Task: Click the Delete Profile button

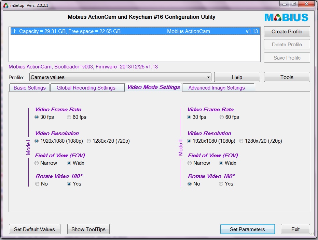Action: pyautogui.click(x=287, y=45)
